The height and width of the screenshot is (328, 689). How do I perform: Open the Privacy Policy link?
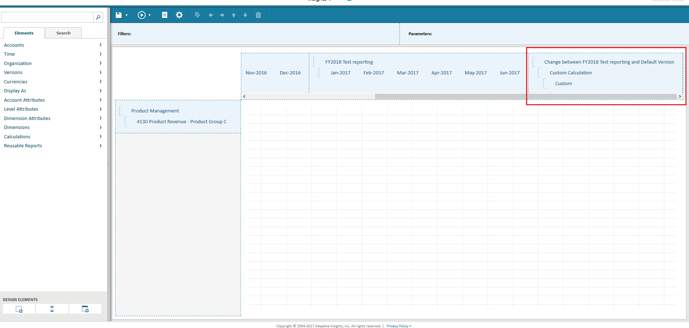point(398,326)
